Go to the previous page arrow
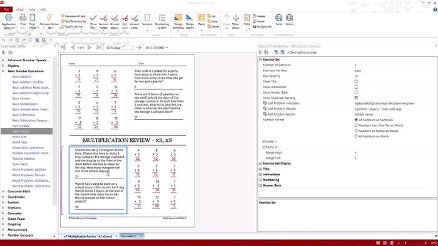 click(x=73, y=47)
